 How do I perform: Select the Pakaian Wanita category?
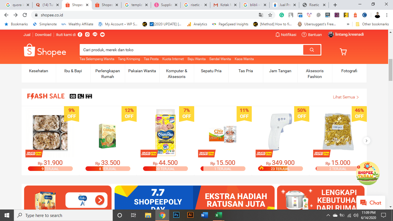(x=142, y=71)
